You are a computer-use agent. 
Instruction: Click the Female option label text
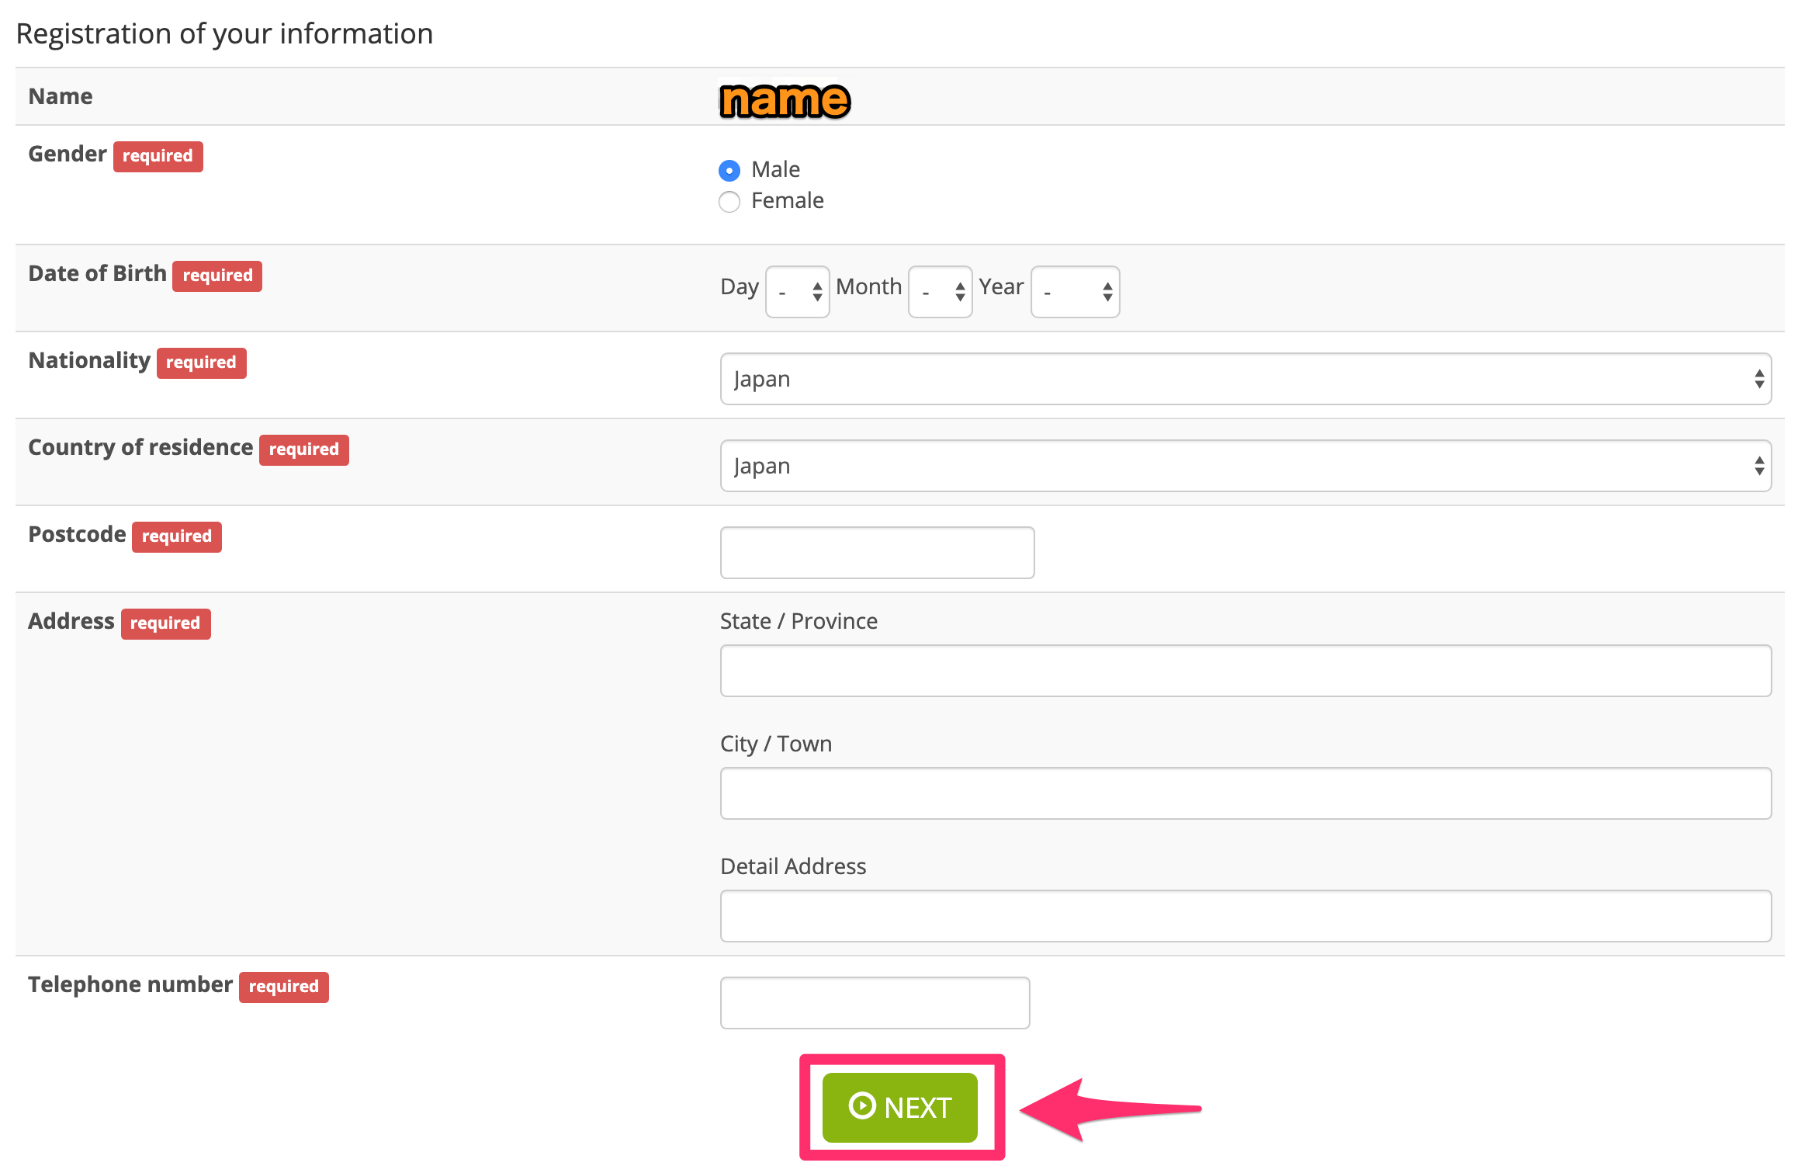(x=787, y=201)
